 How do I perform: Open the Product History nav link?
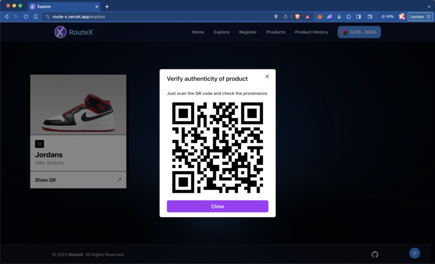pyautogui.click(x=311, y=32)
